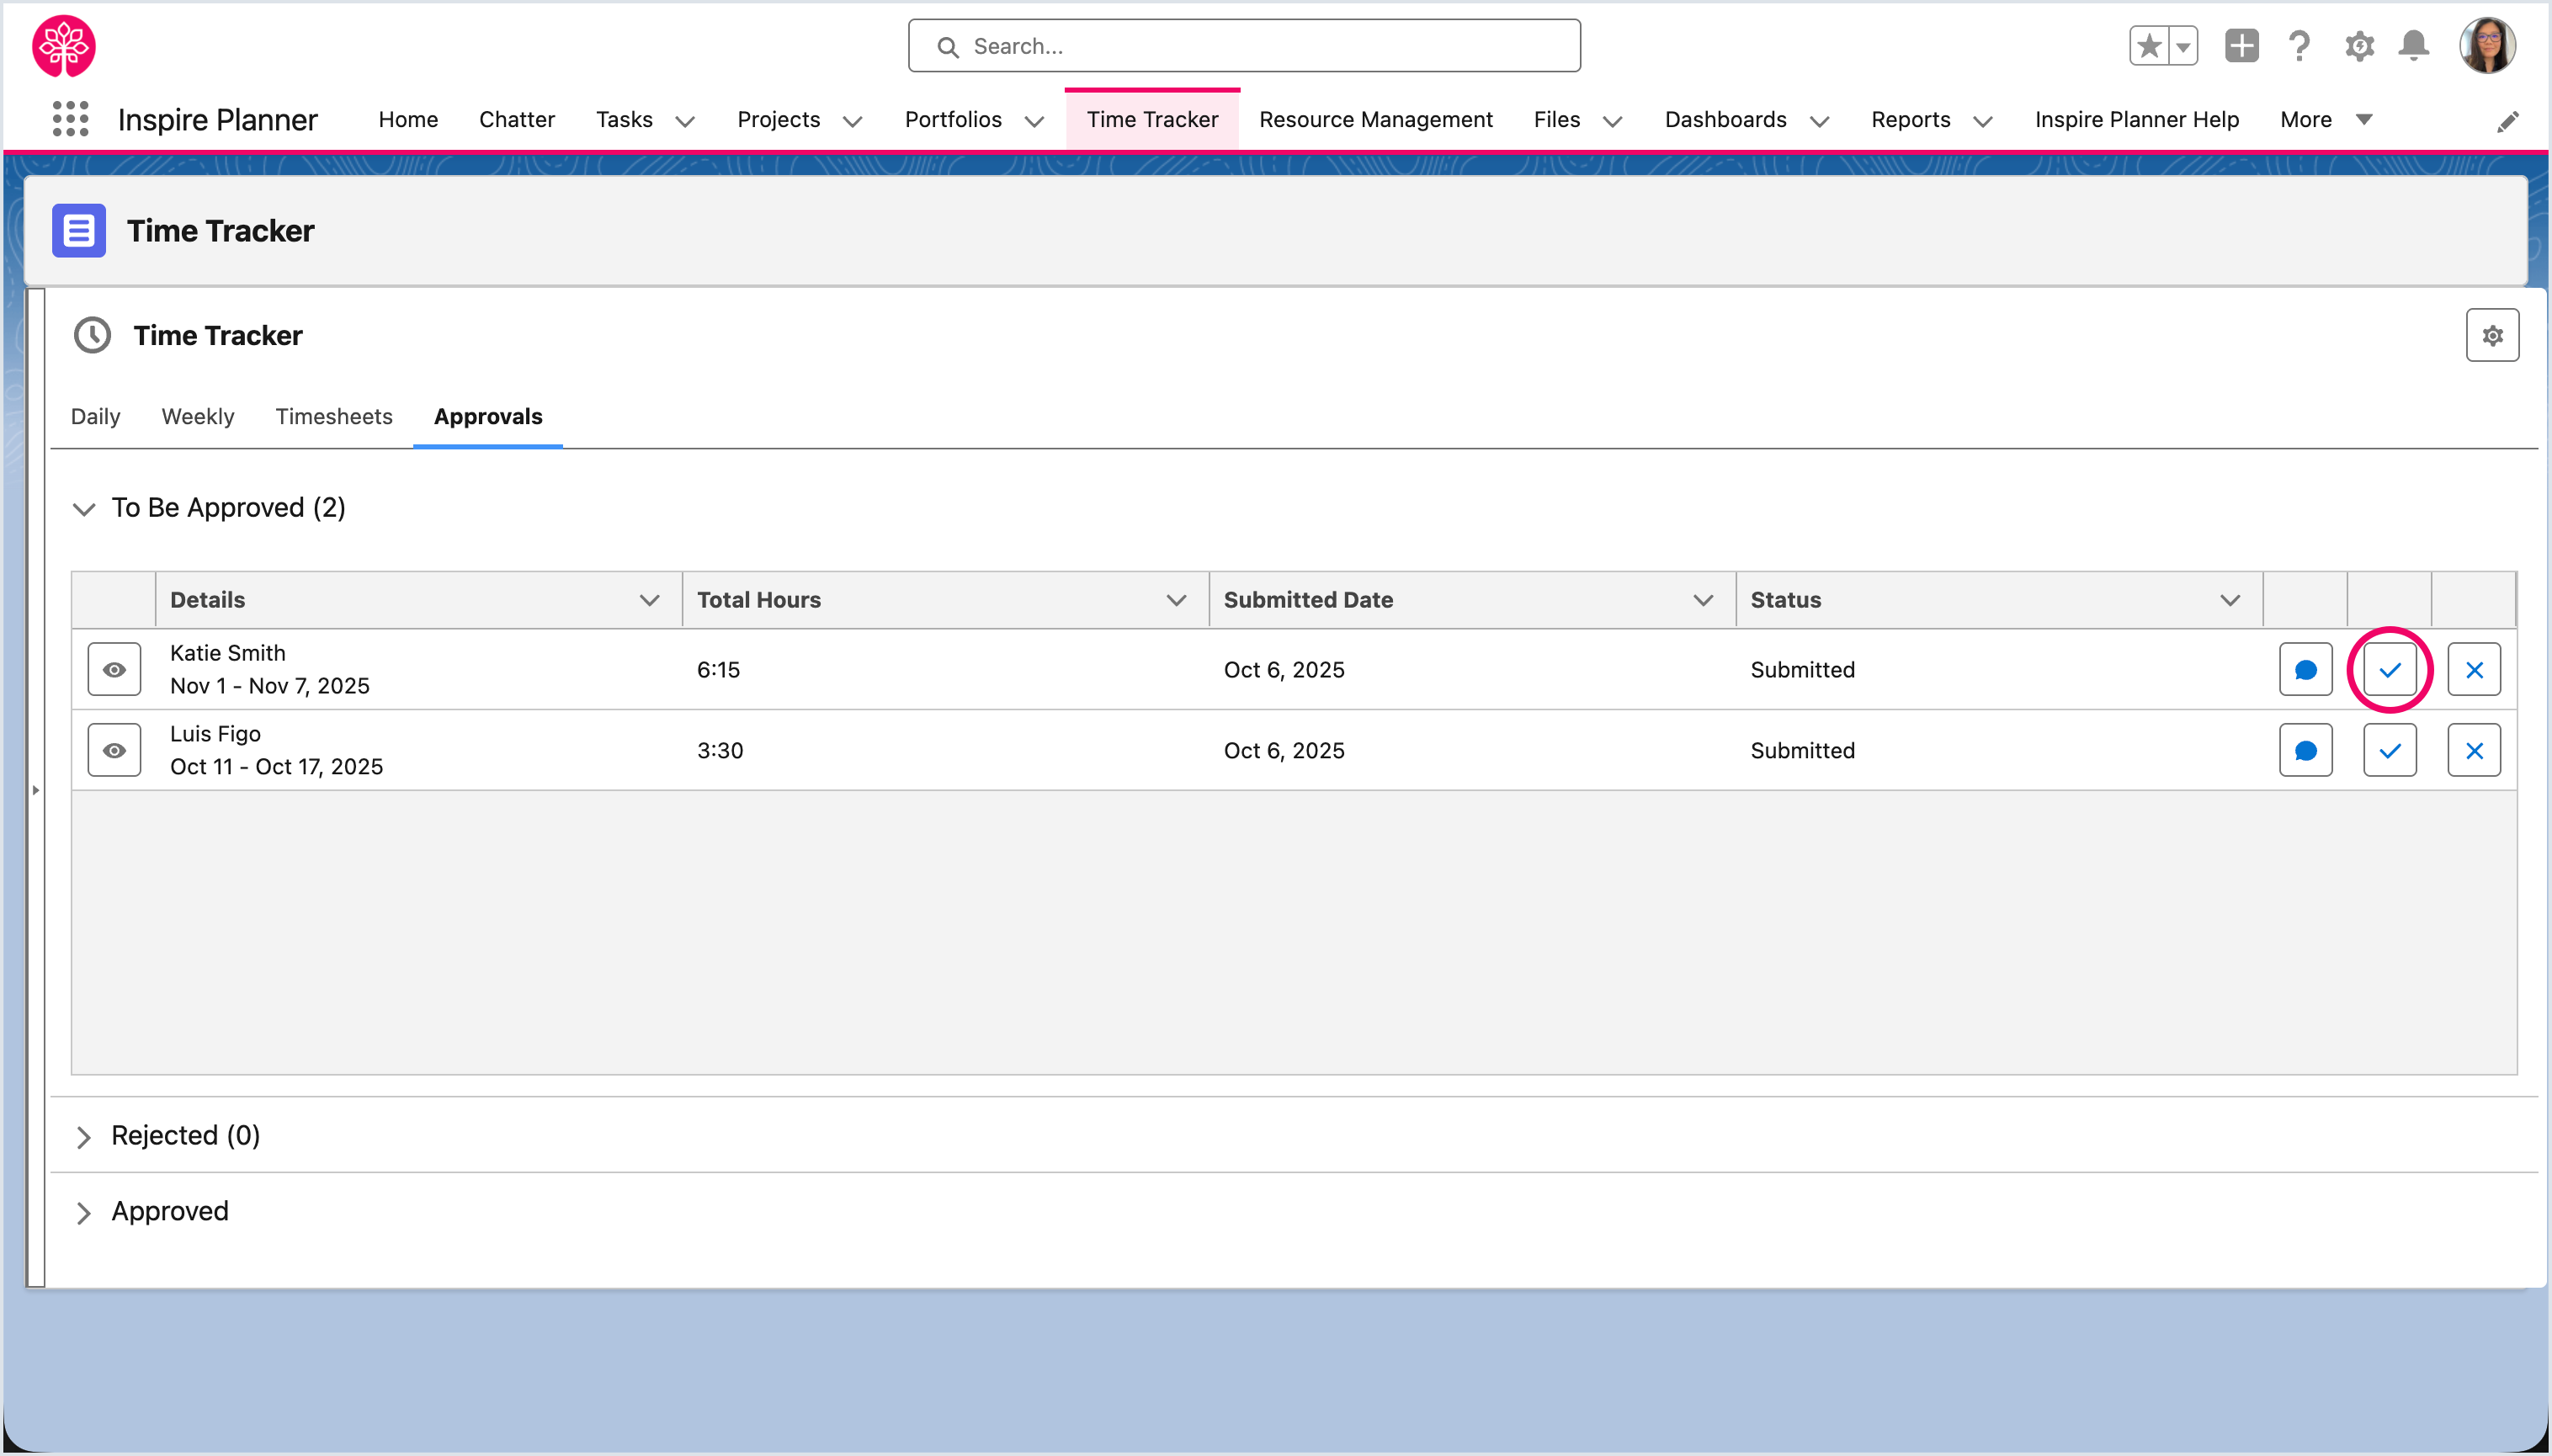2552x1456 pixels.
Task: Expand the Rejected (0) section
Action: [x=84, y=1136]
